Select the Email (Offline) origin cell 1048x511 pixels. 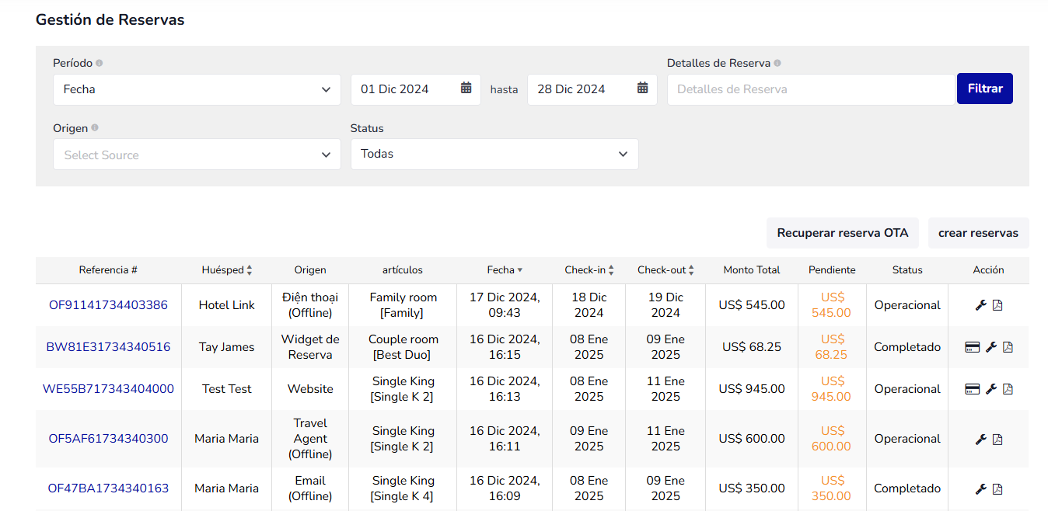click(x=310, y=488)
